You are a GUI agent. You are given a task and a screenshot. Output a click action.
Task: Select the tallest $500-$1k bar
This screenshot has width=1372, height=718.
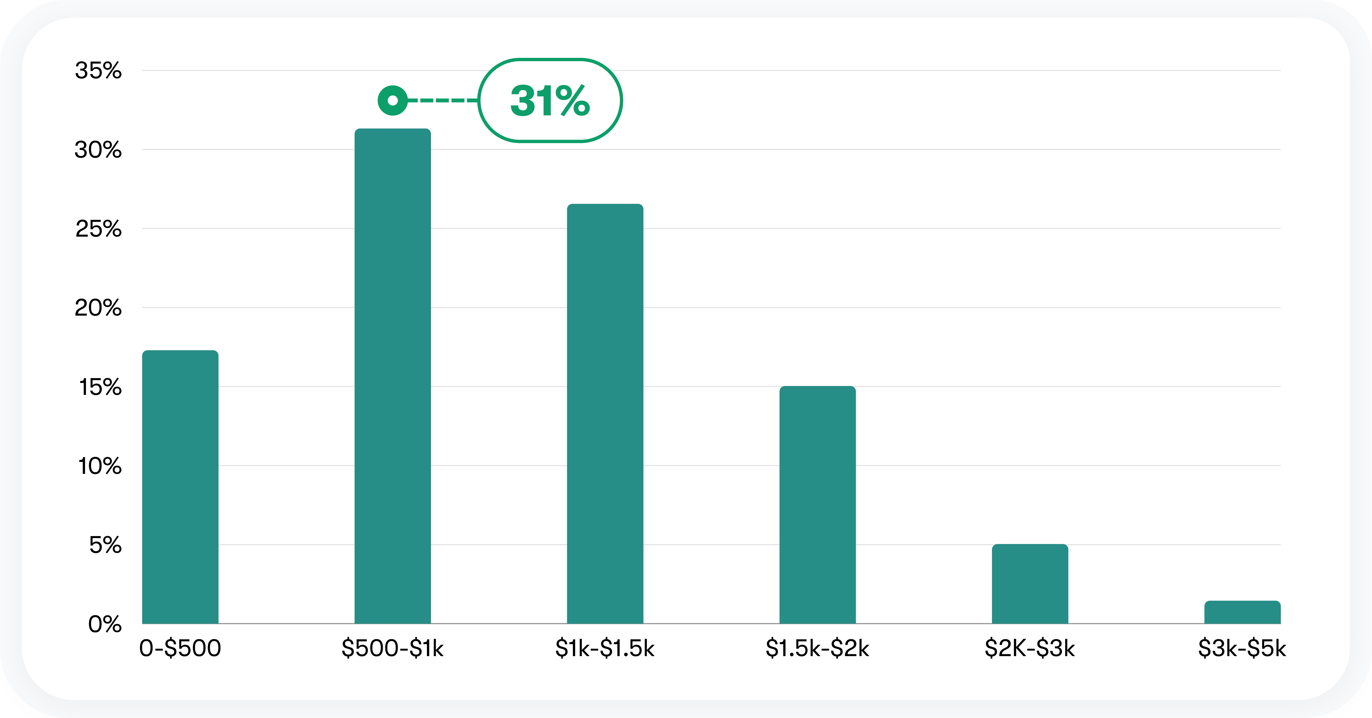[392, 376]
